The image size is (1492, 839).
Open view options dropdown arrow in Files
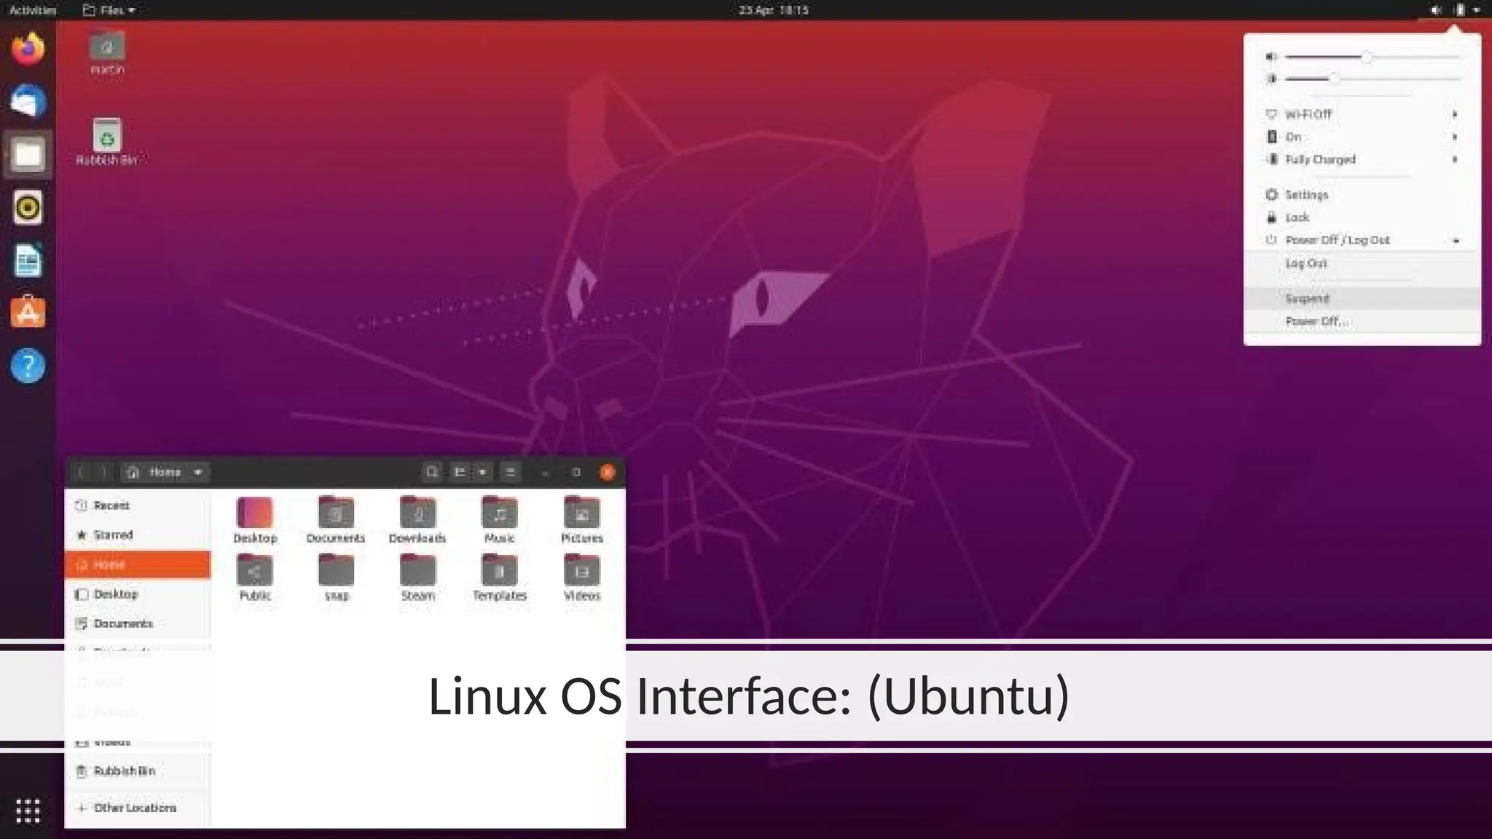(482, 472)
